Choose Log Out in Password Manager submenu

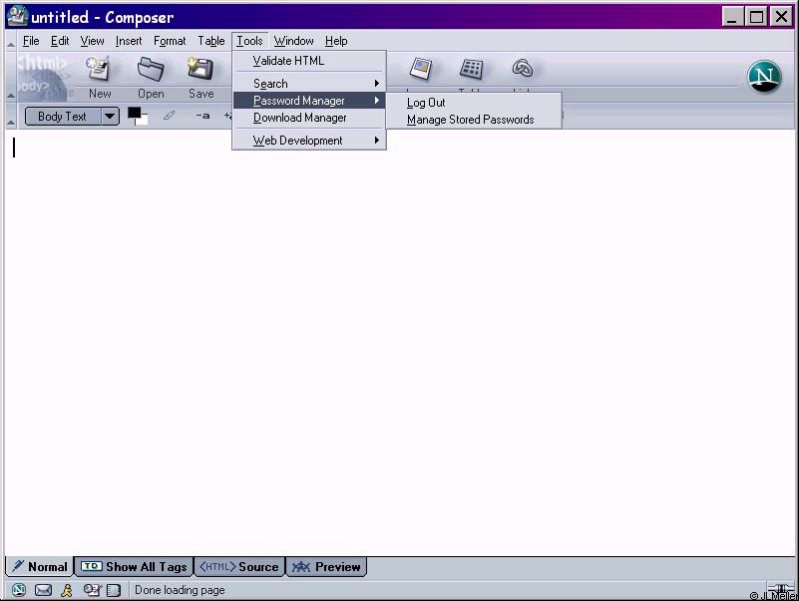(x=474, y=103)
